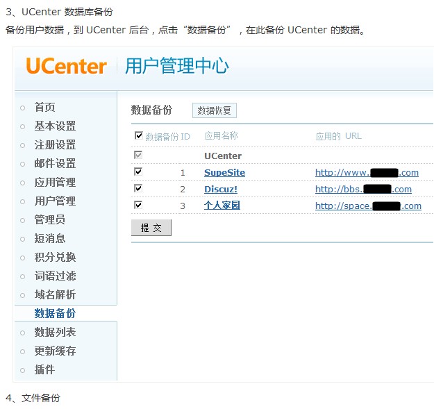Open 插件 in the sidebar

tap(44, 369)
